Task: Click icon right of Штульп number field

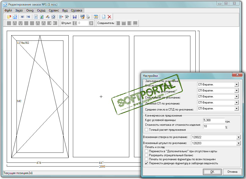Action: click(x=91, y=23)
